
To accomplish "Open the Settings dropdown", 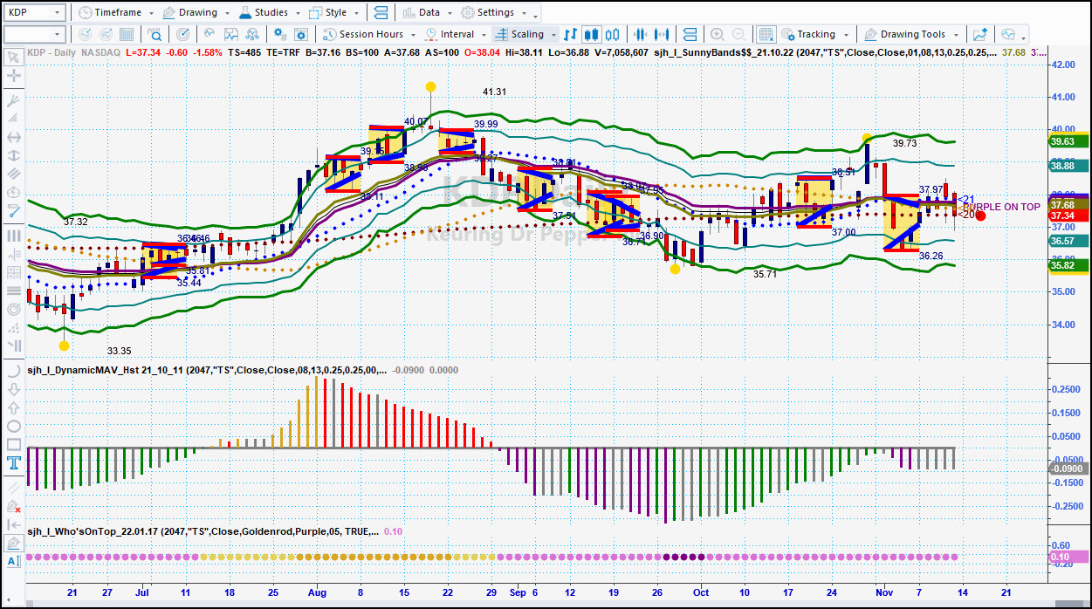I will [494, 13].
